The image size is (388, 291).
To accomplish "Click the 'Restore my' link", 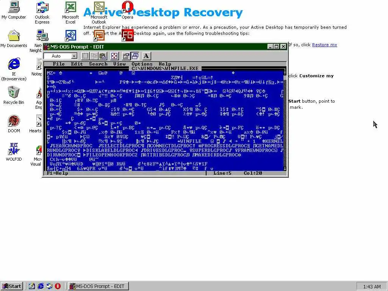I will (x=324, y=45).
